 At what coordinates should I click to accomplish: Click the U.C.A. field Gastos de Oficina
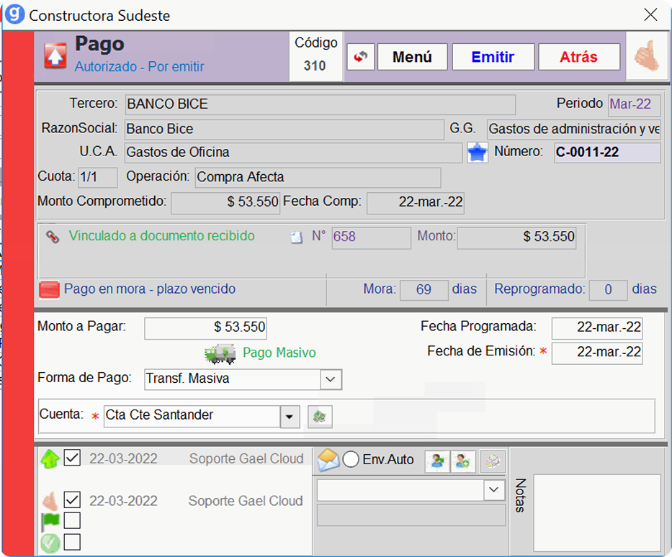coord(293,153)
